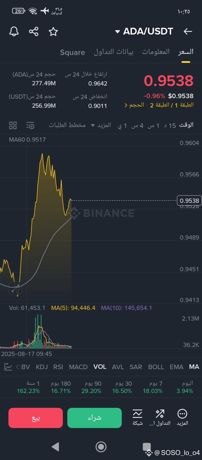Toggle the MA indicator
The image size is (202, 460).
point(194,367)
